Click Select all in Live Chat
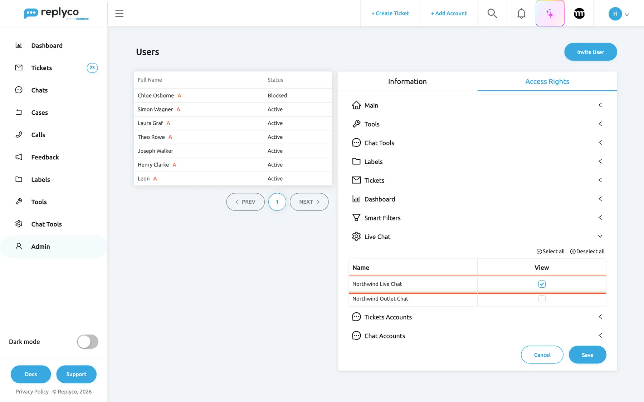644x402 pixels. pos(551,252)
